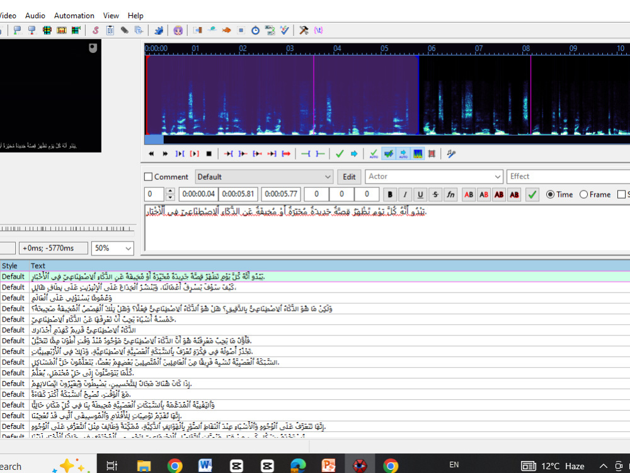630x473 pixels.
Task: Apply Underline with the U button
Action: pos(420,195)
